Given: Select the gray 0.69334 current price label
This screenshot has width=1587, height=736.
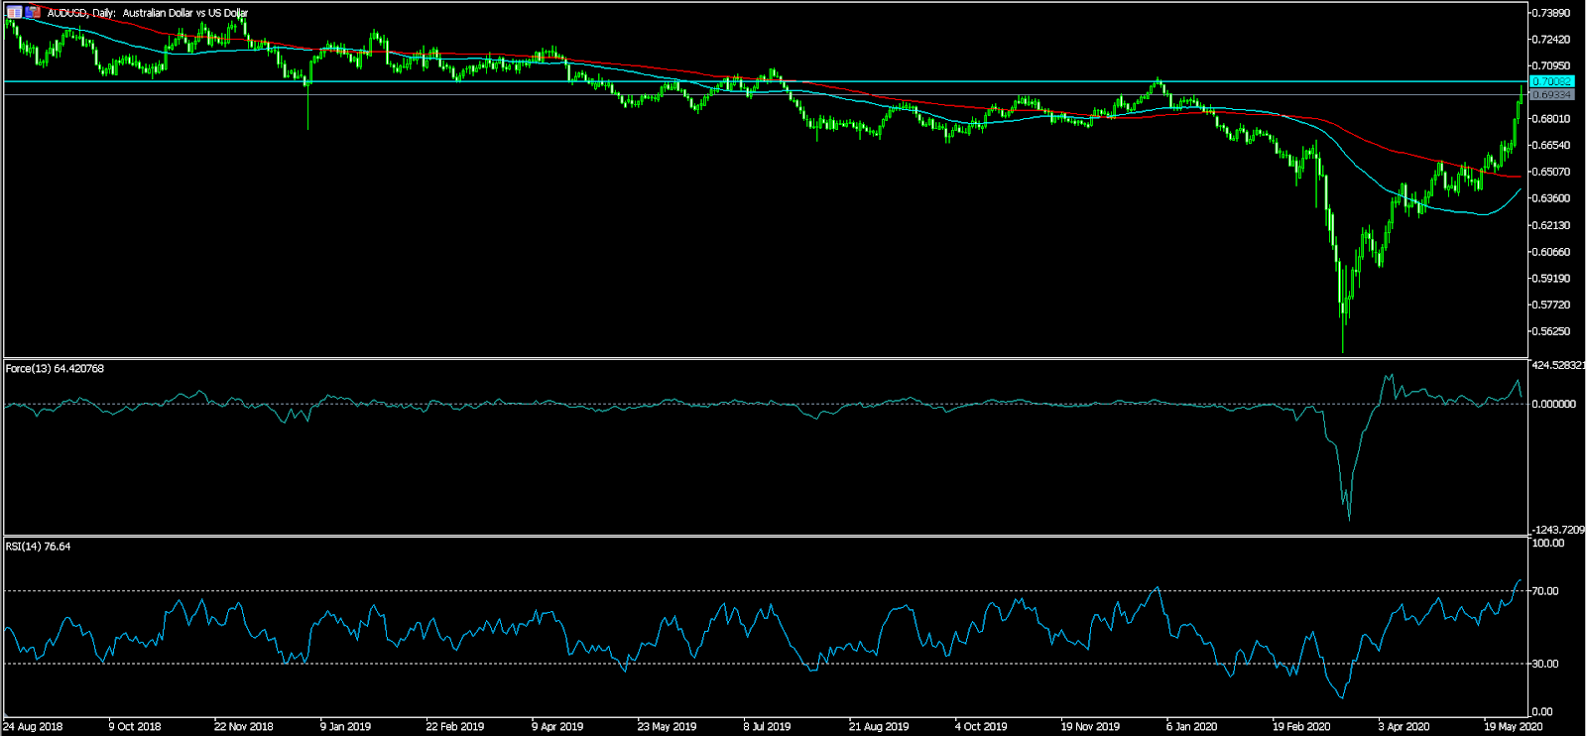Looking at the screenshot, I should point(1552,95).
